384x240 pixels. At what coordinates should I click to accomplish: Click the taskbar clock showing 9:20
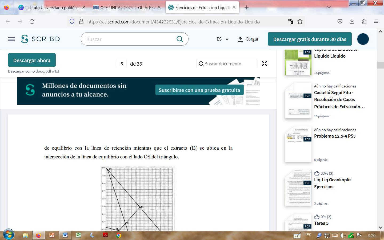(x=372, y=235)
